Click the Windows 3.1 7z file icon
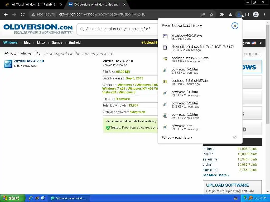Screen dimensions: 270x202 pos(165,48)
